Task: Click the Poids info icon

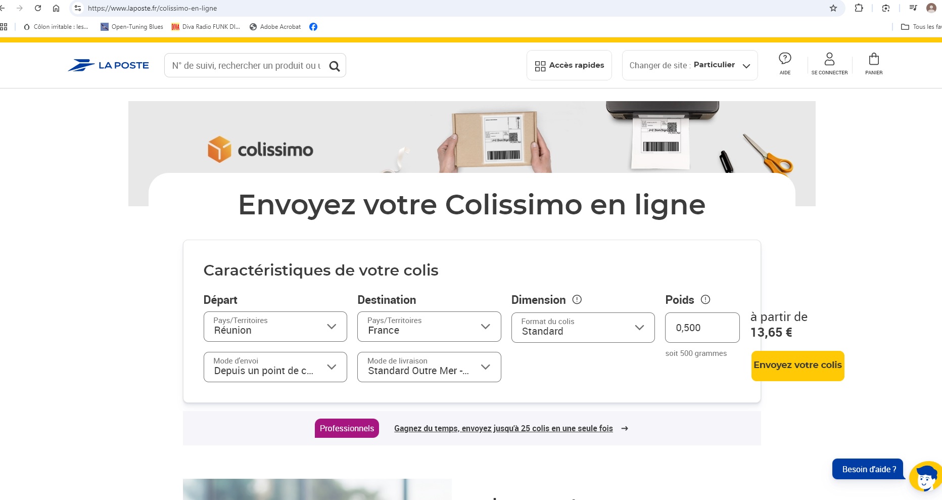Action: 705,299
